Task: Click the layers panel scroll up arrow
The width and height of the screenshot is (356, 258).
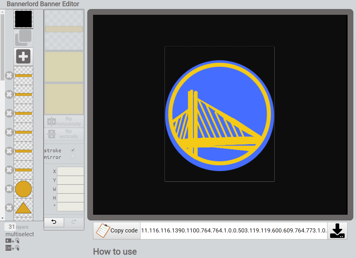Action: coord(2,12)
